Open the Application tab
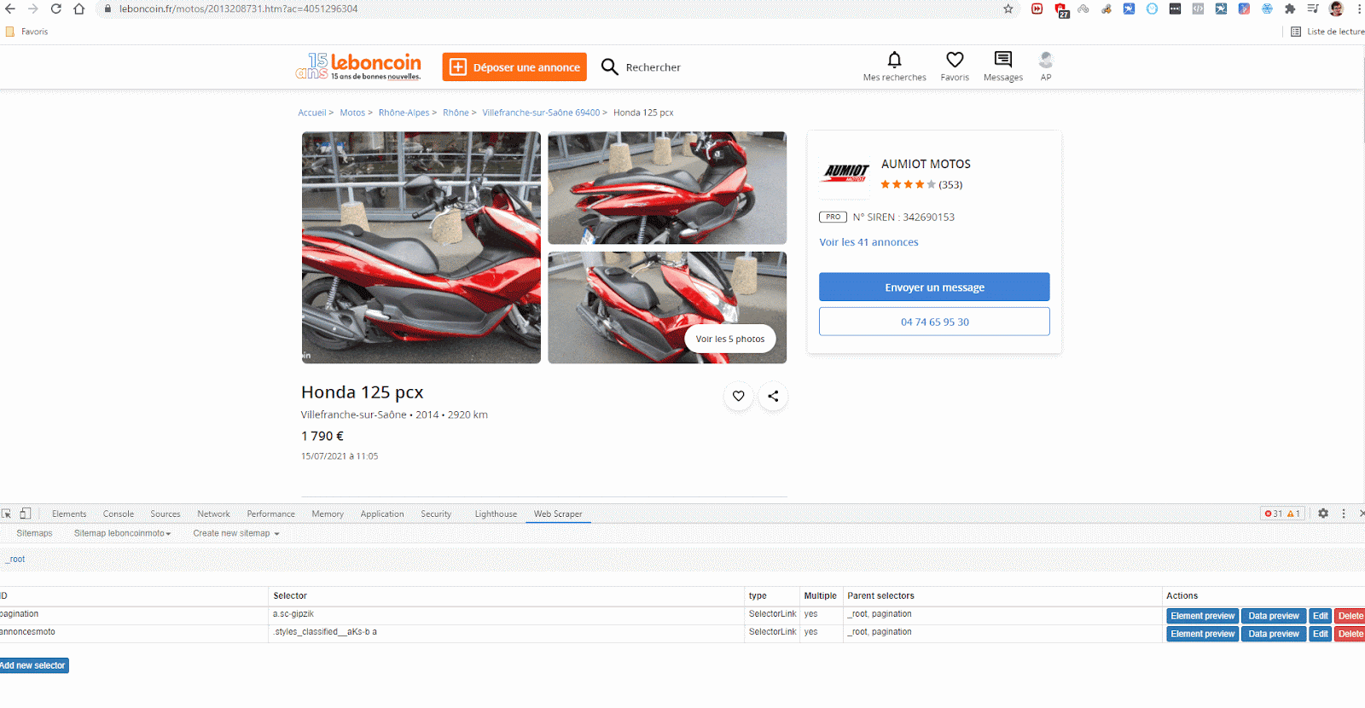Viewport: 1365px width, 708px height. click(x=382, y=514)
